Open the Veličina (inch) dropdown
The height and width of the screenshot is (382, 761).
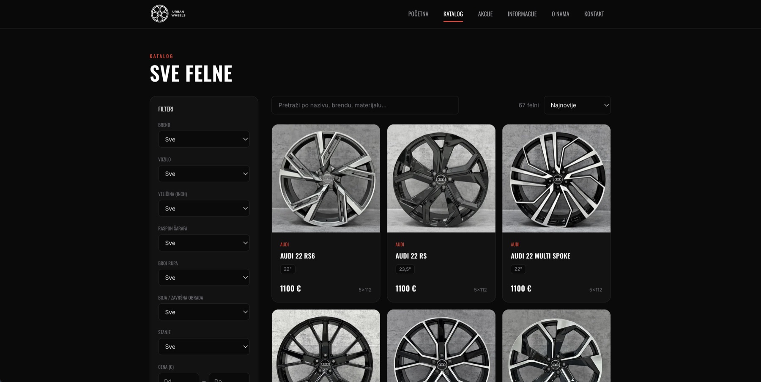point(204,209)
